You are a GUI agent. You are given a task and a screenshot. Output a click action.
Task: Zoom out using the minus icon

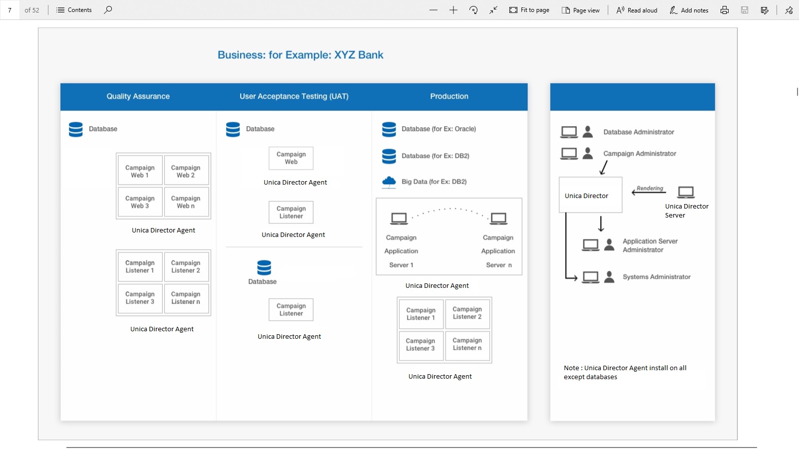[x=433, y=10]
